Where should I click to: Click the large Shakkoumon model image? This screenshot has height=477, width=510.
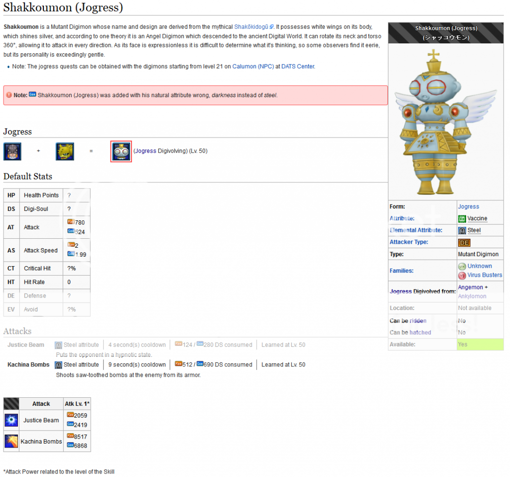coord(446,122)
